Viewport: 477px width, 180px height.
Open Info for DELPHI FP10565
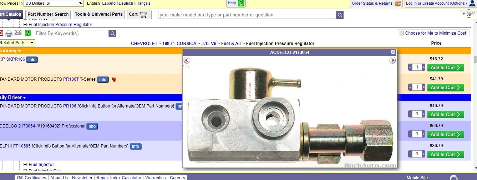click(x=135, y=146)
